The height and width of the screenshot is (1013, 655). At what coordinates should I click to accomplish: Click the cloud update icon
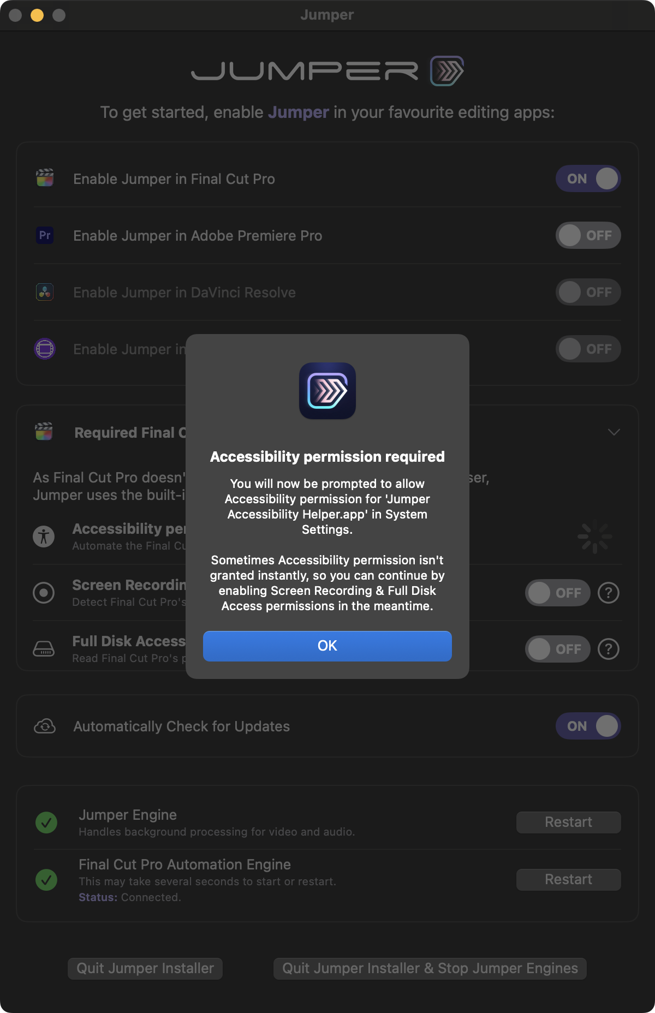click(45, 726)
